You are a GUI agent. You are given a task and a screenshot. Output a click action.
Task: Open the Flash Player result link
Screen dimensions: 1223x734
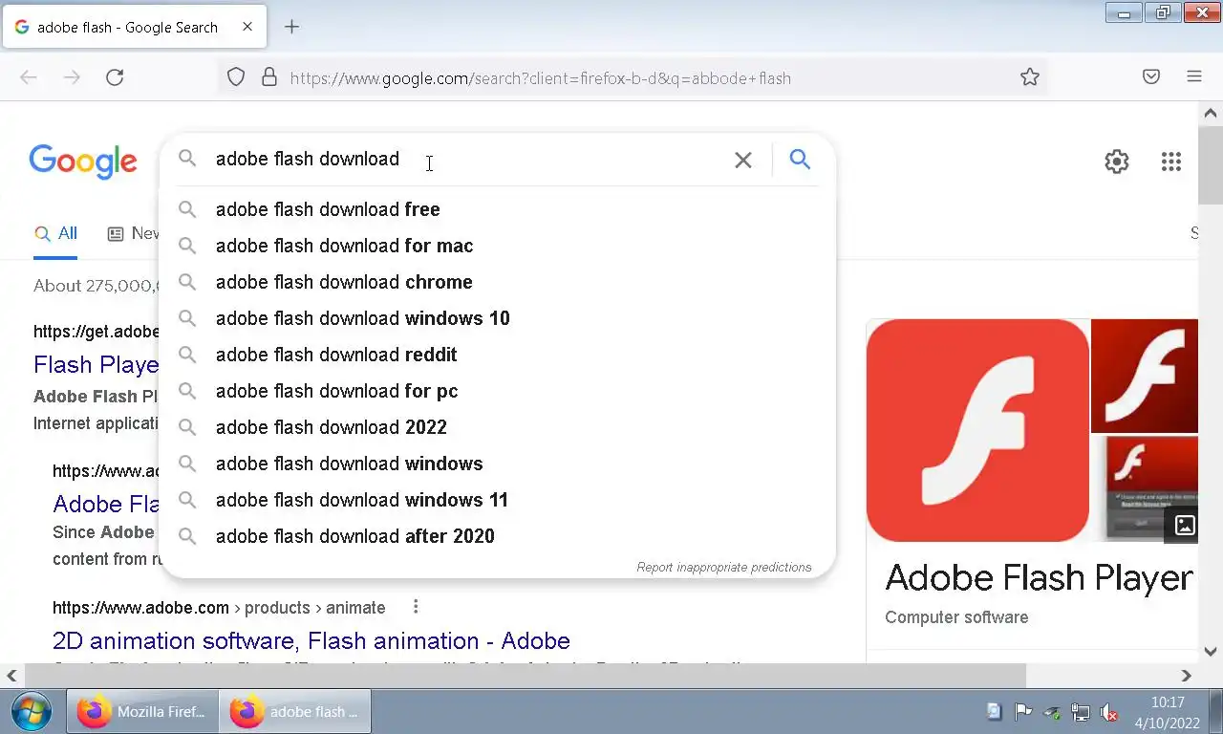point(96,364)
